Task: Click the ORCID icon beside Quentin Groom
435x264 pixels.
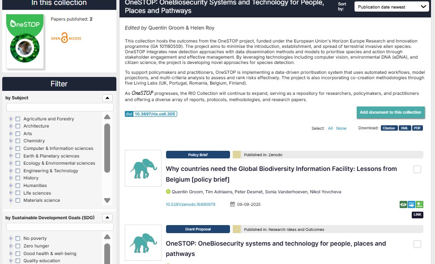Action: (x=168, y=192)
